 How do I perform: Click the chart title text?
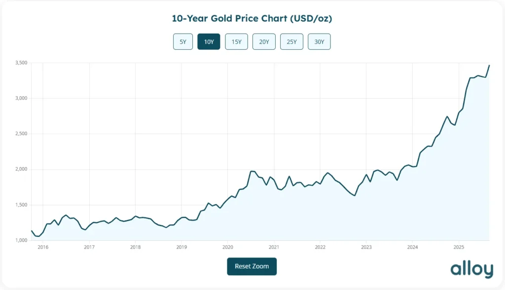point(252,19)
